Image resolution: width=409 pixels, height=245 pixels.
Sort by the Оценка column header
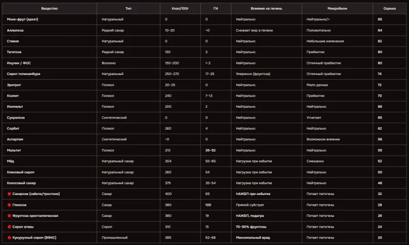390,9
